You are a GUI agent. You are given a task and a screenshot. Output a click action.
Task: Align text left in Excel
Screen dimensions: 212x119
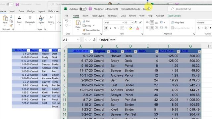coord(147,28)
